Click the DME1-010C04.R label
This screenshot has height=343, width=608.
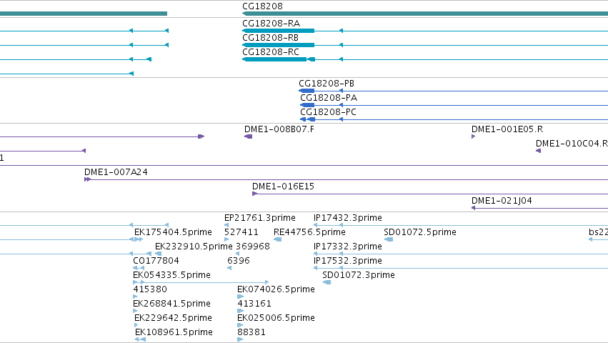point(572,144)
